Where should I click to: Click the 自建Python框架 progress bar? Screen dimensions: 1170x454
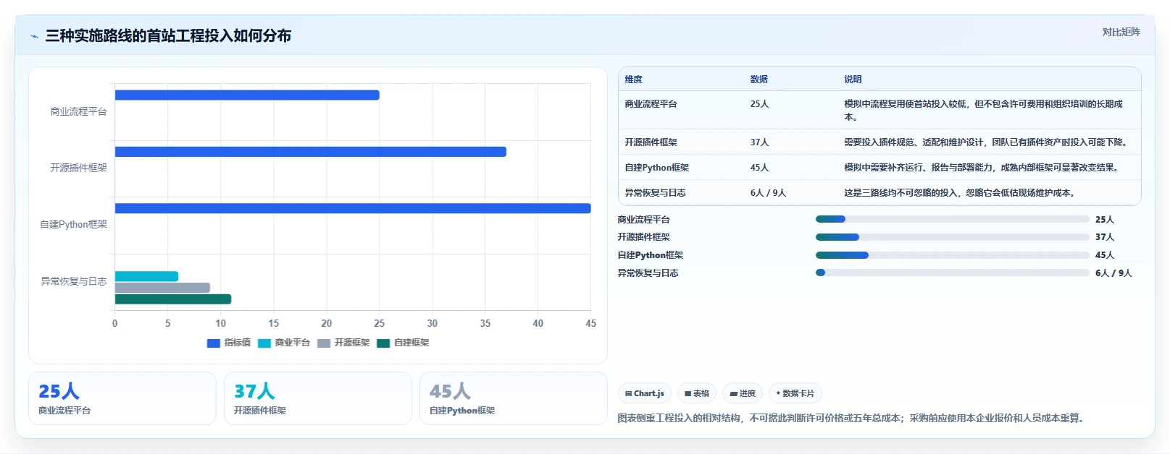tap(952, 255)
